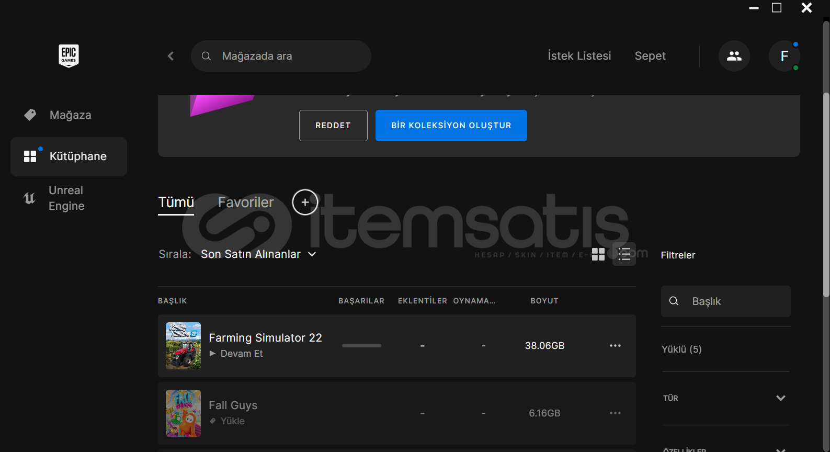Open the Kütüphane section
The width and height of the screenshot is (830, 452).
[69, 156]
